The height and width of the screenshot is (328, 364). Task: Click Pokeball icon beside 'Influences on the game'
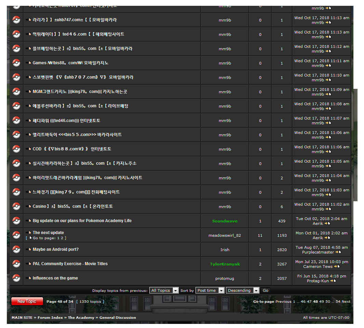point(16,278)
